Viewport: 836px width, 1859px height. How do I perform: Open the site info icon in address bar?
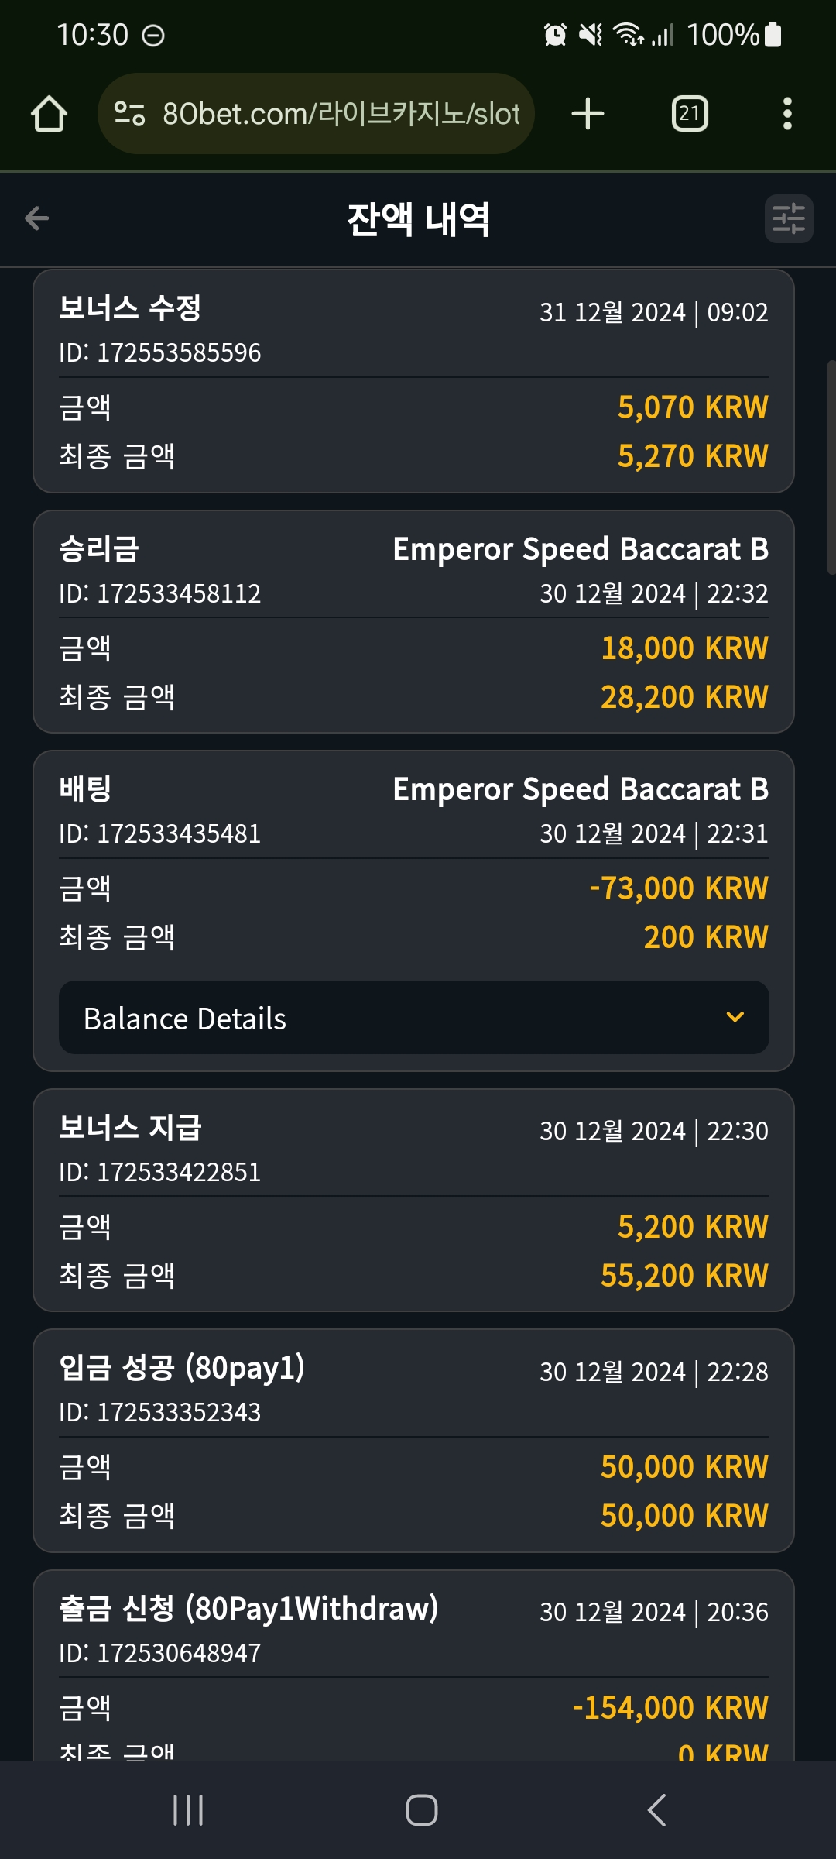(x=129, y=114)
